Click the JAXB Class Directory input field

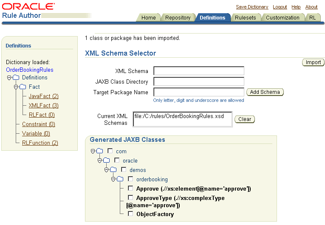[x=199, y=82]
